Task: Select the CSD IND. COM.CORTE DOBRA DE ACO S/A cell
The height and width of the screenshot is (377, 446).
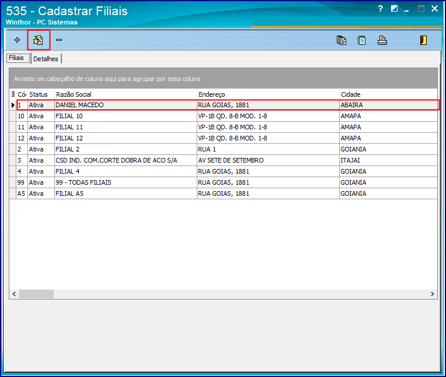Action: coord(126,160)
